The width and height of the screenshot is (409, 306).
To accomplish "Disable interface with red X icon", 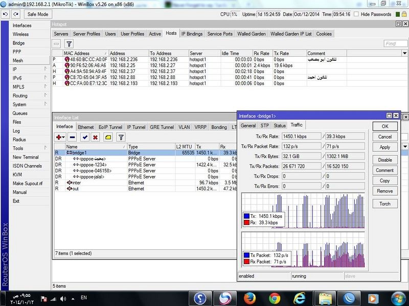I will (x=96, y=137).
